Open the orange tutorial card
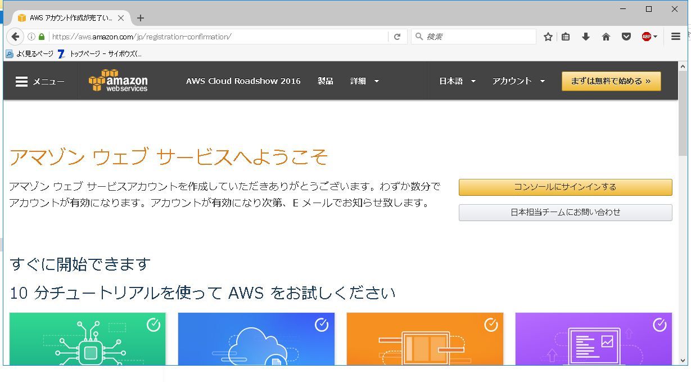 [425, 339]
